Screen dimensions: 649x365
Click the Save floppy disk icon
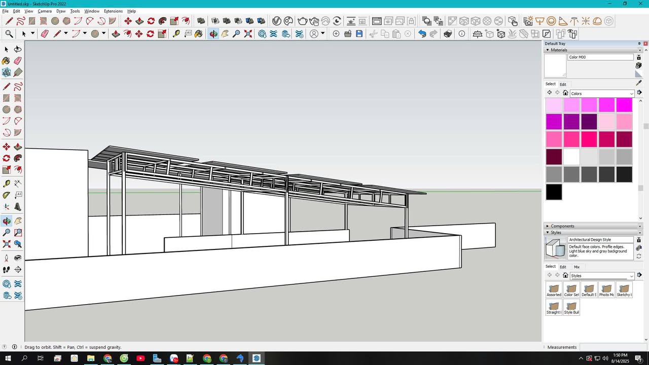point(359,34)
